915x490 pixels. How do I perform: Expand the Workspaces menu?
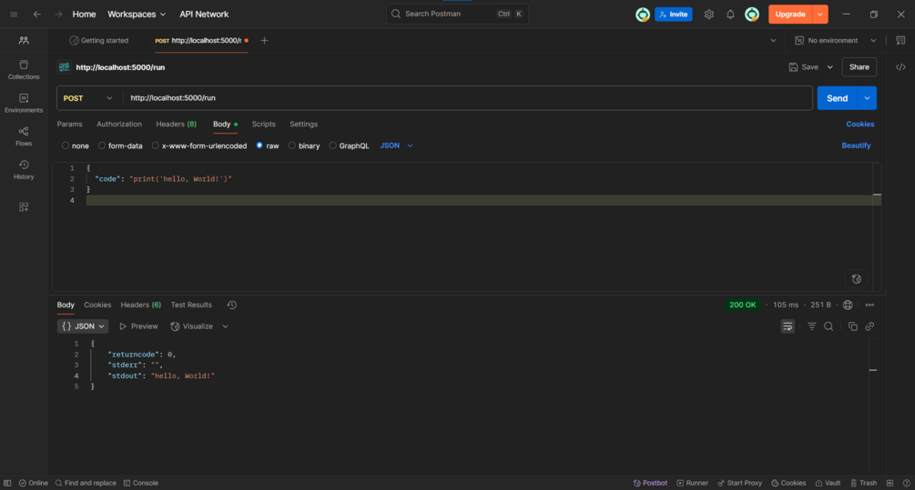137,14
